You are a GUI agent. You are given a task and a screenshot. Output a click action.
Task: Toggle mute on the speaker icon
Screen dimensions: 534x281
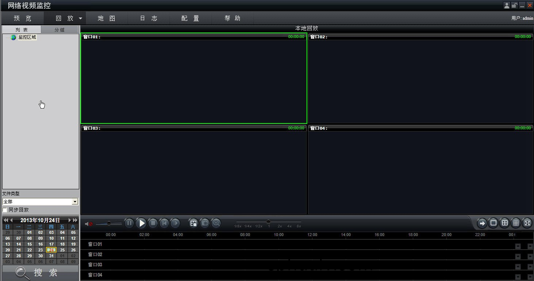(88, 224)
